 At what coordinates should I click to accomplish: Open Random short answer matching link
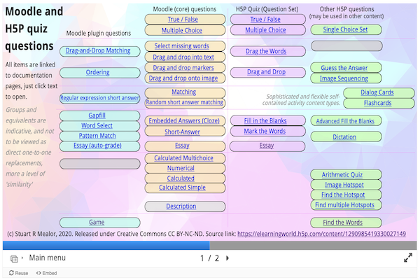coord(185,102)
